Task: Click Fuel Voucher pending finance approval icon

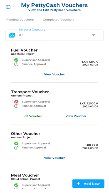Action: pyautogui.click(x=16, y=64)
